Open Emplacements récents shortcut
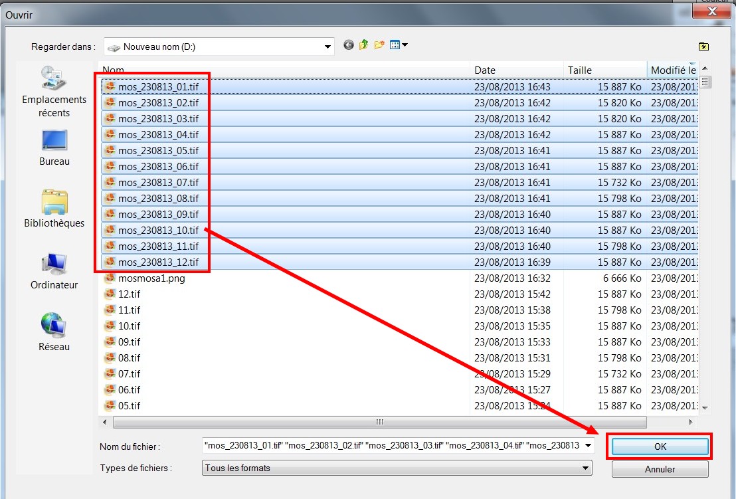 tap(54, 92)
